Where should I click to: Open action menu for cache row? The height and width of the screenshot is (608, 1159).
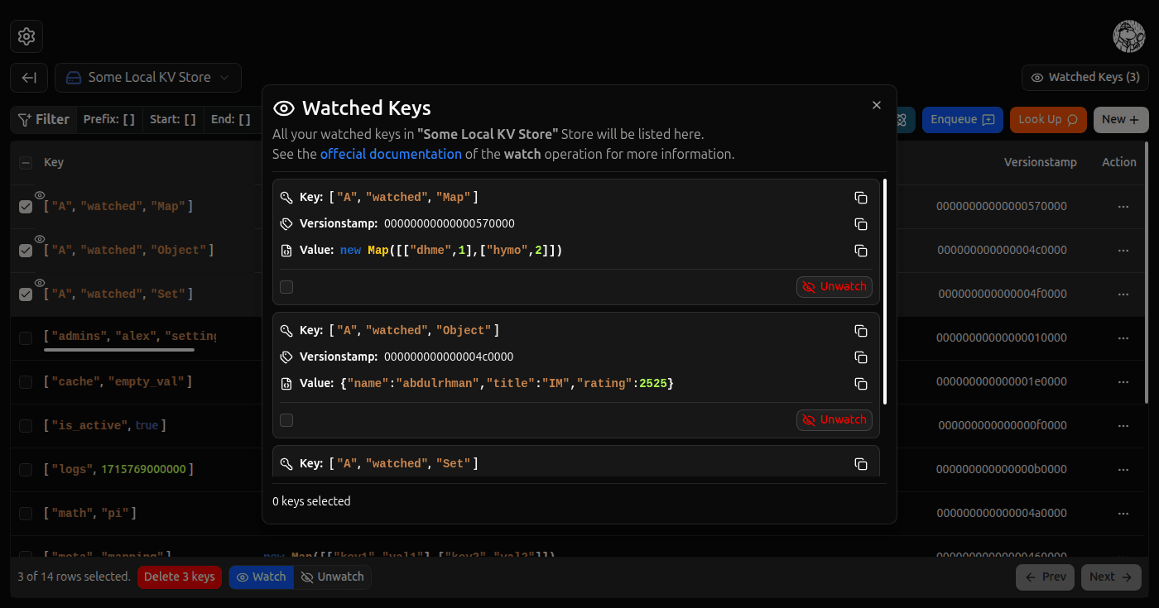pos(1123,382)
